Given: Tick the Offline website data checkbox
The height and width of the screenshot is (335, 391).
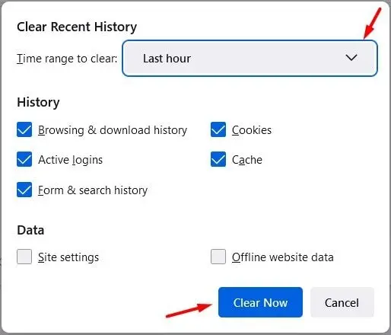Looking at the screenshot, I should coord(218,257).
